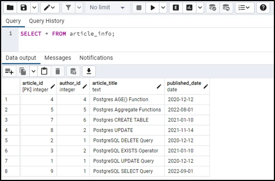Click the Explain Analyze chart icon
This screenshot has width=275, height=181.
point(189,8)
